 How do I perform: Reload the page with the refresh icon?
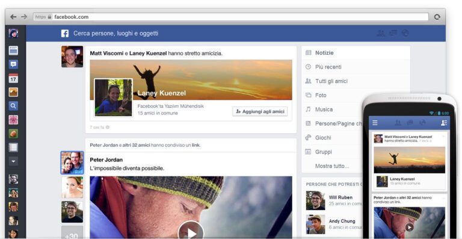tap(437, 17)
